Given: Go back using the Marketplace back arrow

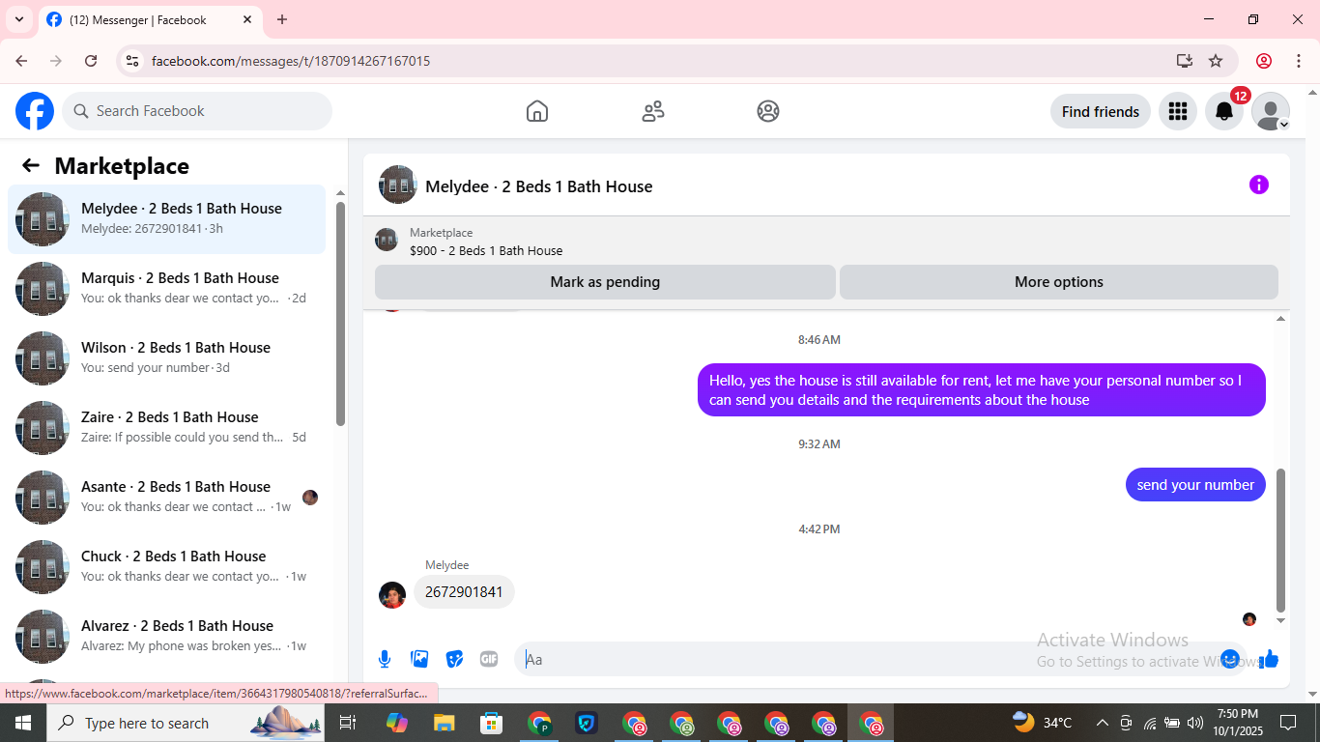Looking at the screenshot, I should pos(31,165).
